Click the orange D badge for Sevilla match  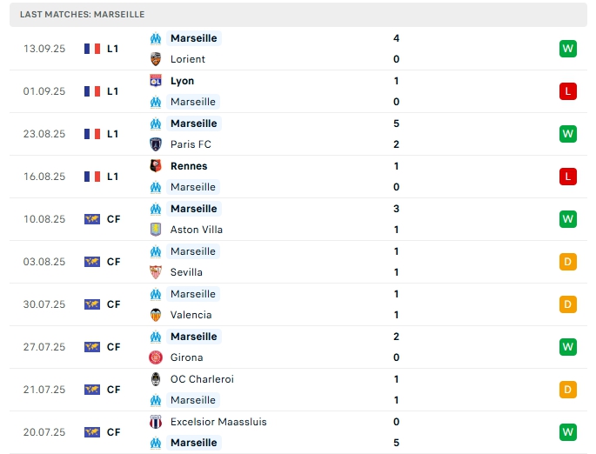point(568,262)
